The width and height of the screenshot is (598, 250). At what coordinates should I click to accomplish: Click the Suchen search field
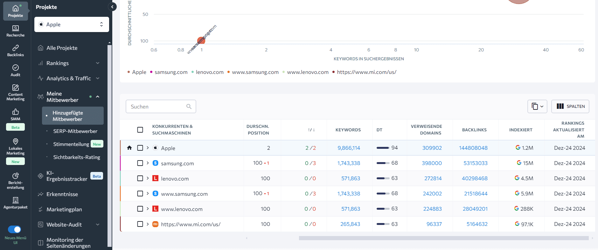[161, 107]
